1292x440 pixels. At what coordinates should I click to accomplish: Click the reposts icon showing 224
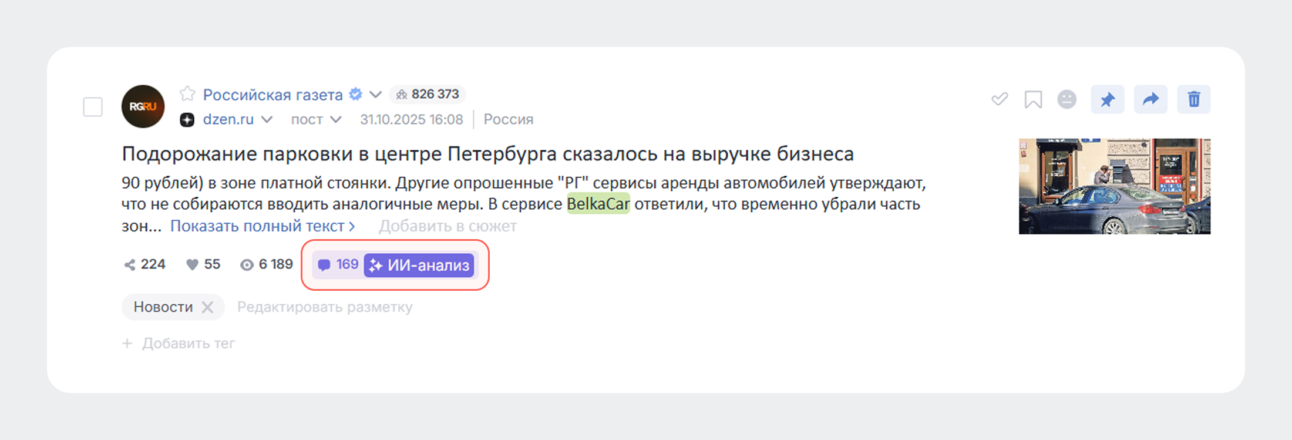pyautogui.click(x=130, y=265)
